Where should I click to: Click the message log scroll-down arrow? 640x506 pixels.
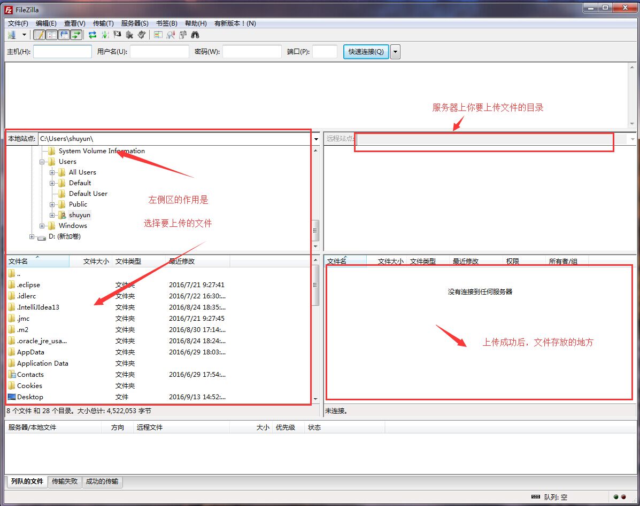pyautogui.click(x=632, y=124)
